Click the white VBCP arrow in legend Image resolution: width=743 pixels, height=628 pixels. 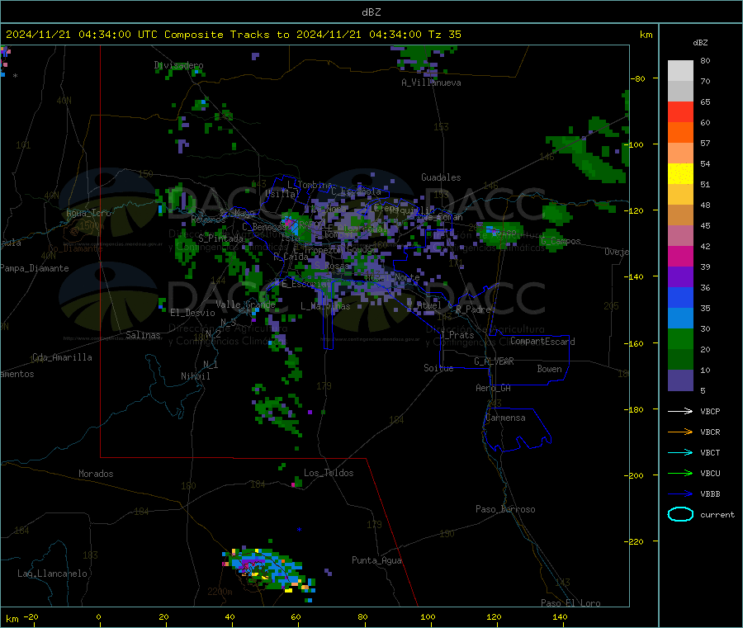coord(680,411)
